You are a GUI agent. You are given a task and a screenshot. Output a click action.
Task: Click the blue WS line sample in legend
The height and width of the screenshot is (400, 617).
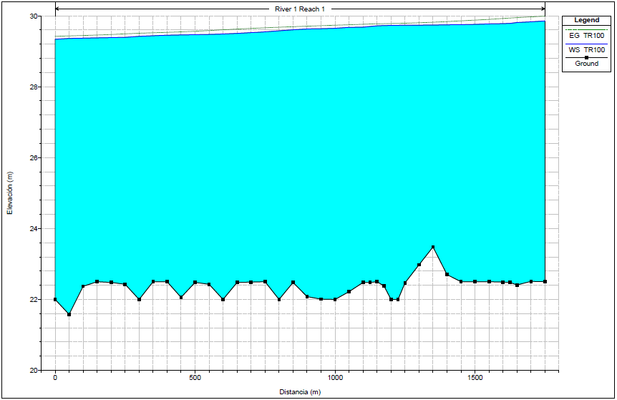pos(586,44)
